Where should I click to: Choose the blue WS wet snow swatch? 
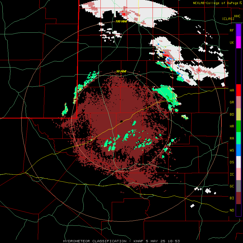pyautogui.click(x=238, y=150)
